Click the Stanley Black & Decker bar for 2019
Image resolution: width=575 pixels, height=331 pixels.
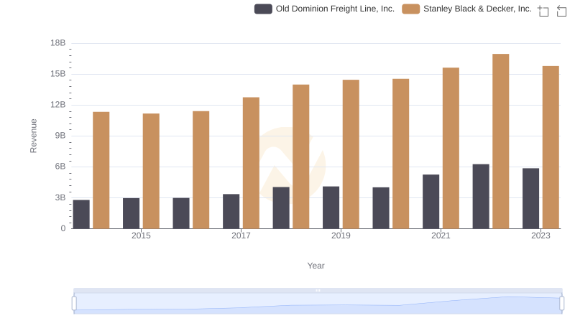point(351,154)
